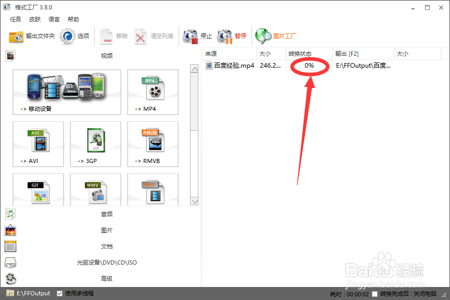Open the 语言 language menu
Screen dimensions: 450x300
[54, 19]
